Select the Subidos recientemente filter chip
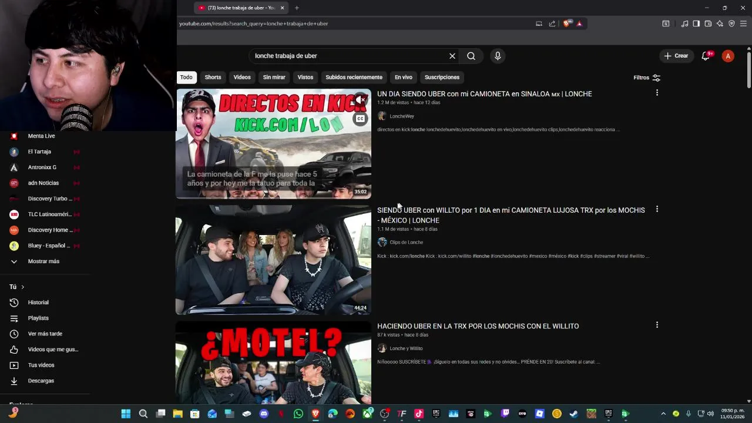 point(354,77)
